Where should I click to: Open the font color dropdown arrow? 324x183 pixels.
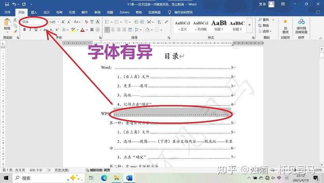[x=87, y=30]
